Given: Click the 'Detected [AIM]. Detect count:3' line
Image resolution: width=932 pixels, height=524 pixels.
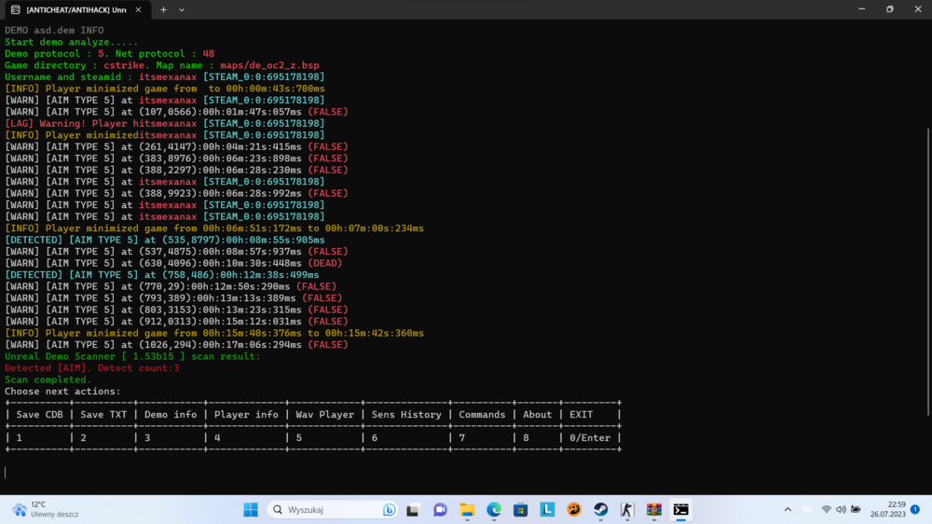Looking at the screenshot, I should [x=92, y=368].
